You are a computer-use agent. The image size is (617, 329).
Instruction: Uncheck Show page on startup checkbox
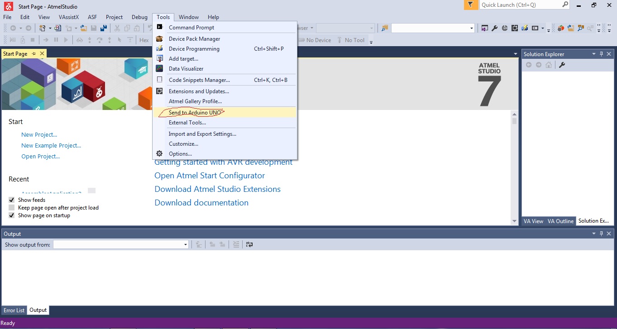[x=12, y=215]
